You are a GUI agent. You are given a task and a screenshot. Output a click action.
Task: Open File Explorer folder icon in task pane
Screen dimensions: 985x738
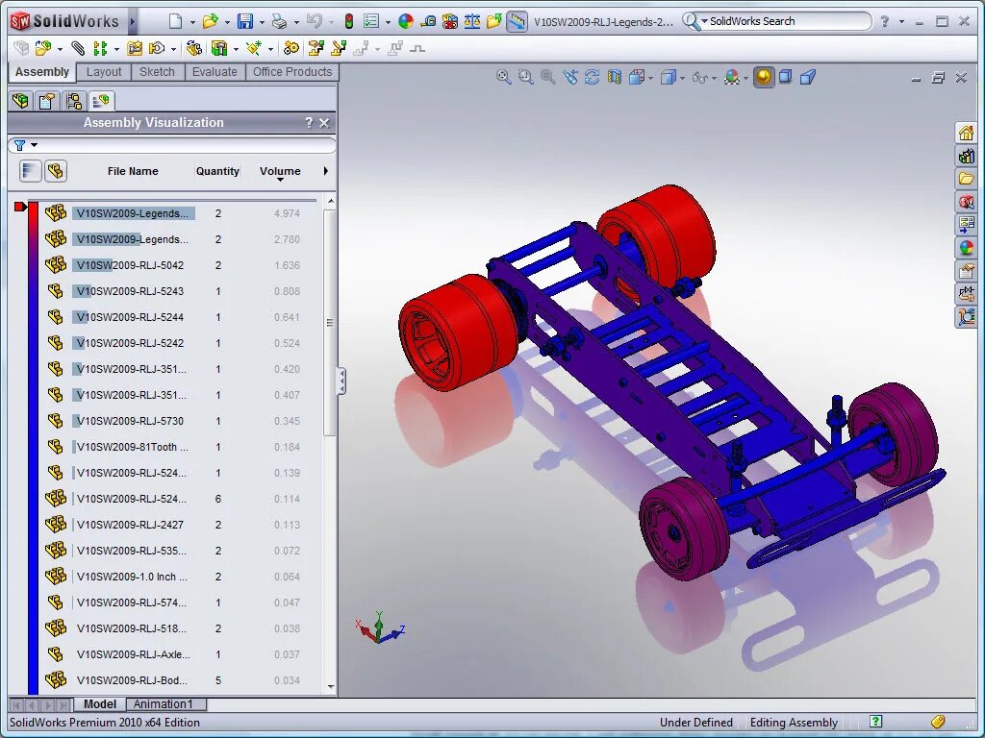click(966, 179)
